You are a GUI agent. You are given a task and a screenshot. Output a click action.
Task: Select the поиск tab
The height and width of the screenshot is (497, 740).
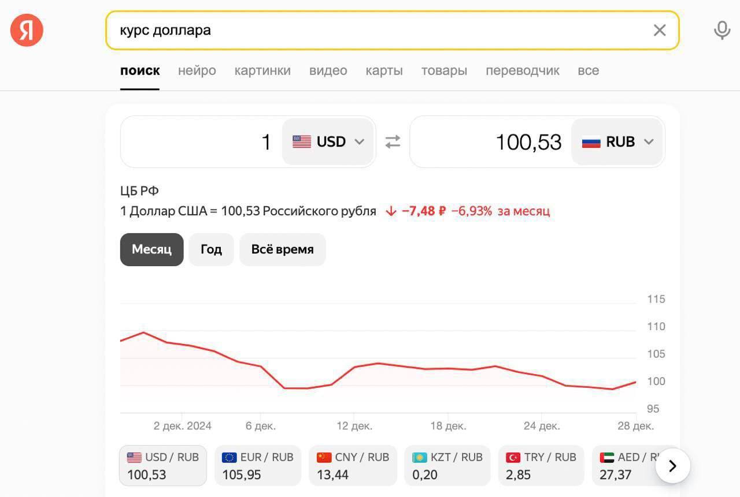coord(140,71)
